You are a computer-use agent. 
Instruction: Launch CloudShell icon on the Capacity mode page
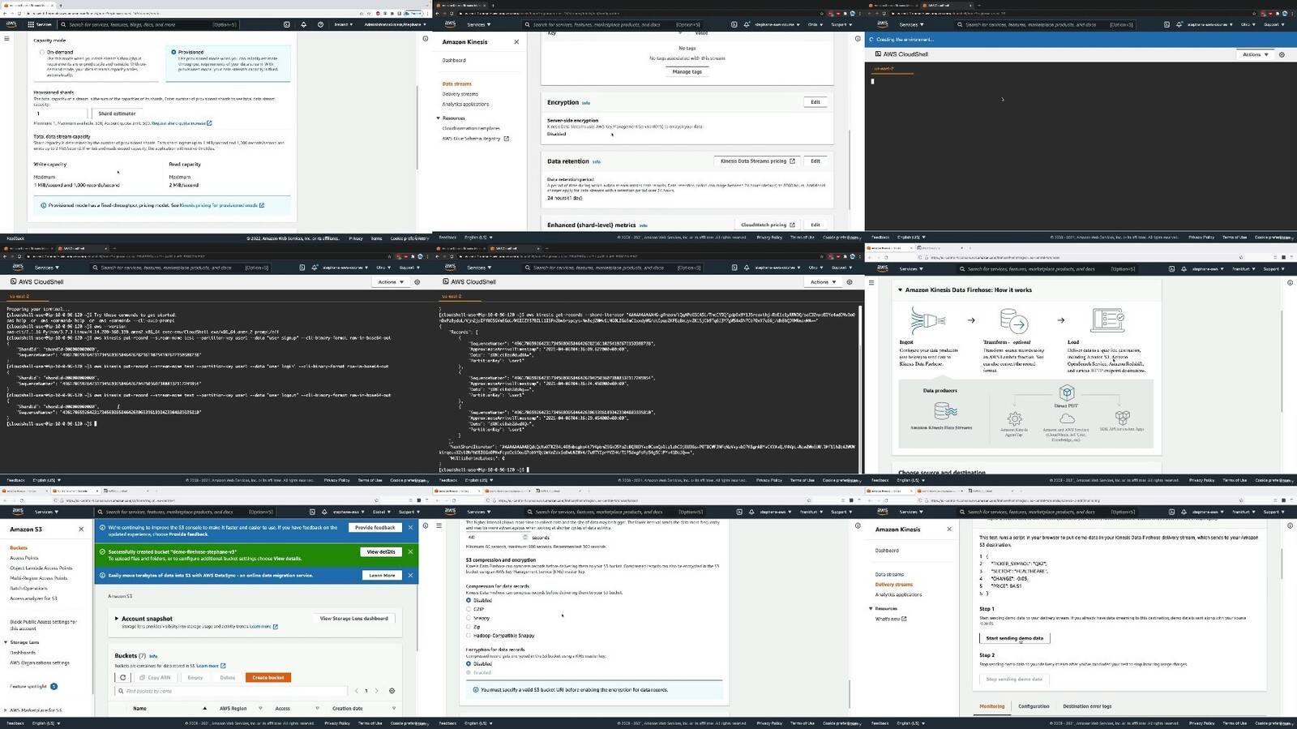(286, 24)
